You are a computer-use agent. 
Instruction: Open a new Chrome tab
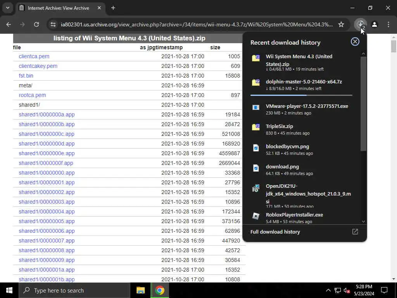(113, 8)
